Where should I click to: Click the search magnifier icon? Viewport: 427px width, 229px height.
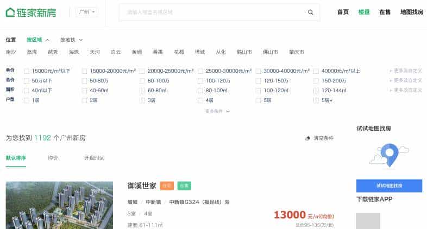(310, 12)
